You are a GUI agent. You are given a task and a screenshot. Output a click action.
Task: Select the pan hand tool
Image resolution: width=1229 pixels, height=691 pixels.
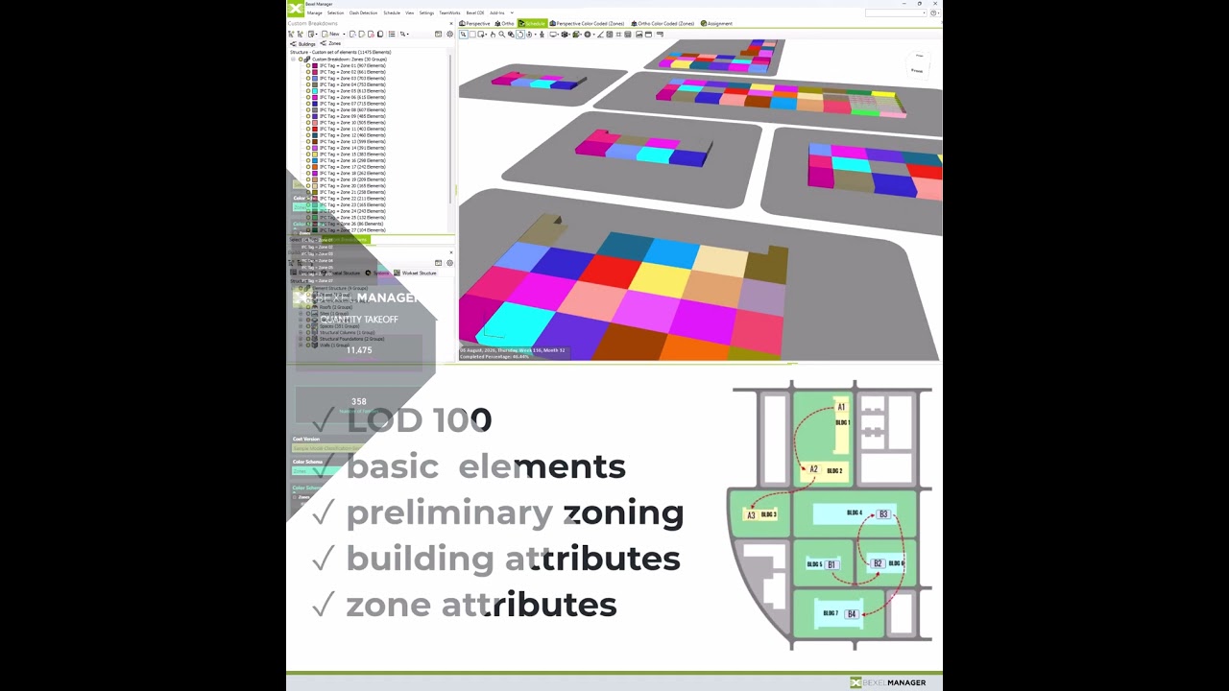(493, 35)
